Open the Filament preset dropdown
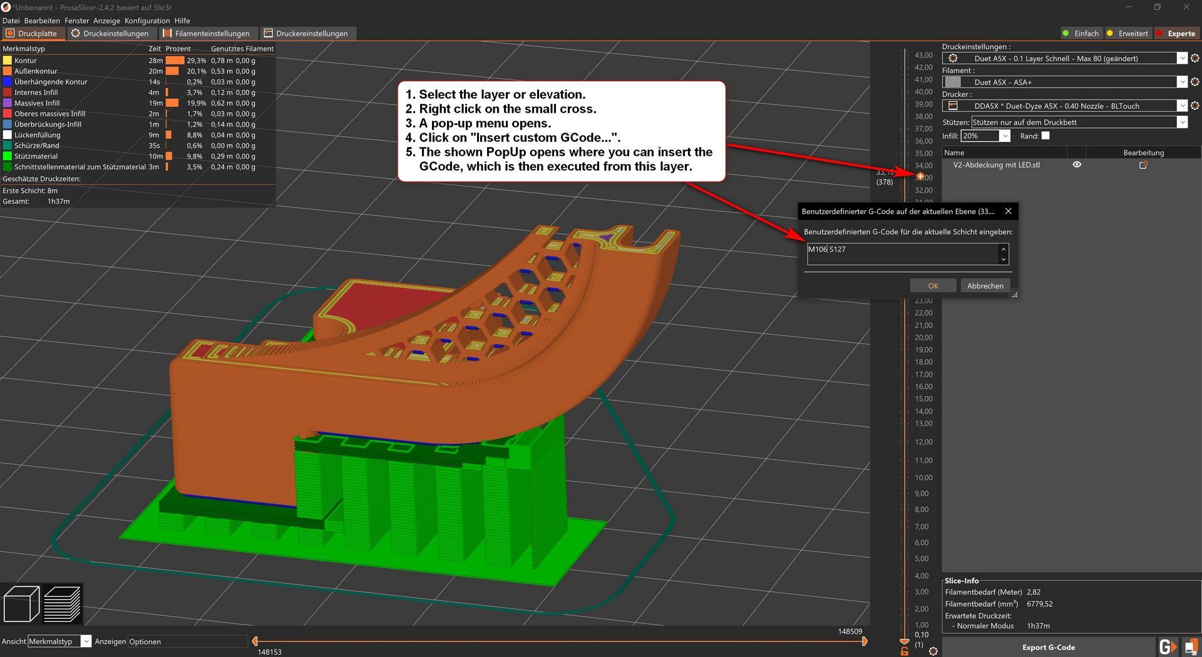This screenshot has width=1202, height=657. coord(1065,82)
